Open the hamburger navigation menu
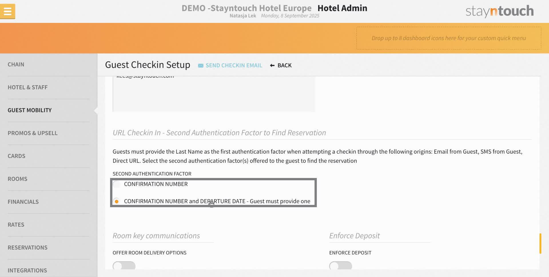Viewport: 549px width, 277px height. pyautogui.click(x=8, y=11)
